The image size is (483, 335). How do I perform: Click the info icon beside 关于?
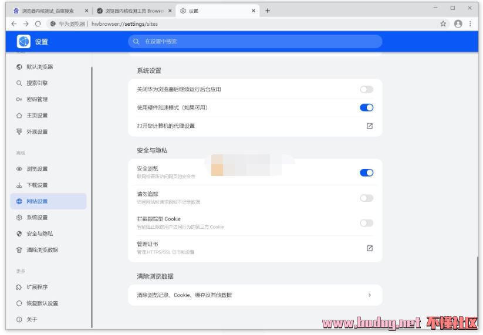tap(19, 319)
